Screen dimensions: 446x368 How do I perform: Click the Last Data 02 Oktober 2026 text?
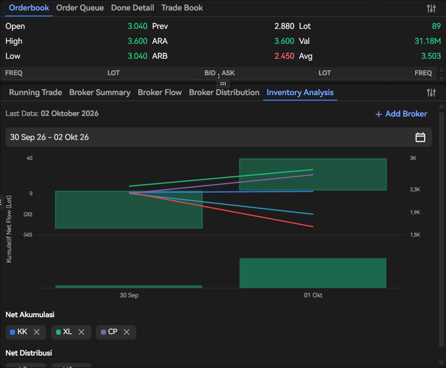click(52, 114)
